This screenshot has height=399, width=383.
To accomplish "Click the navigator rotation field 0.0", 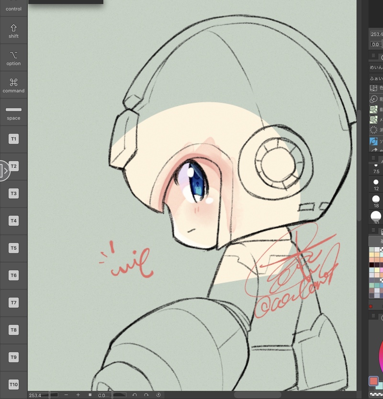I will [x=376, y=44].
